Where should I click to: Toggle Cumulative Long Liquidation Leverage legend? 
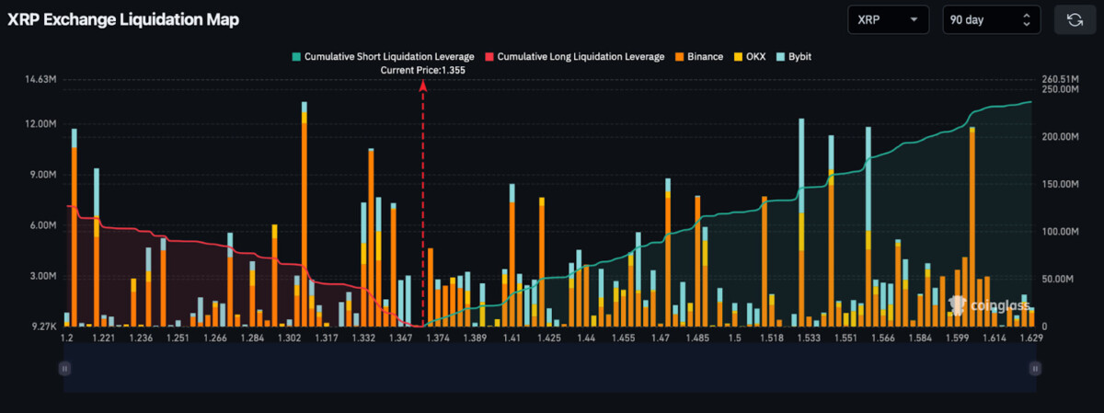(575, 57)
